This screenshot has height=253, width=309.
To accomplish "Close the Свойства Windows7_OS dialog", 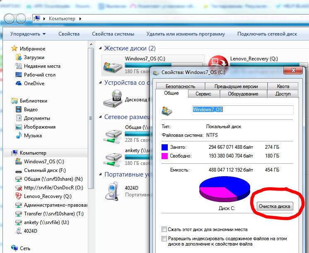I will pyautogui.click(x=293, y=70).
